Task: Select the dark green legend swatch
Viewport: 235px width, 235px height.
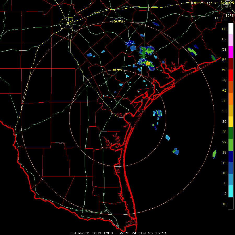Action: (x=231, y=133)
